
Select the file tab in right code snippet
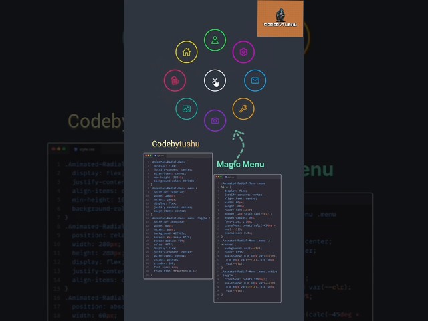coord(230,177)
